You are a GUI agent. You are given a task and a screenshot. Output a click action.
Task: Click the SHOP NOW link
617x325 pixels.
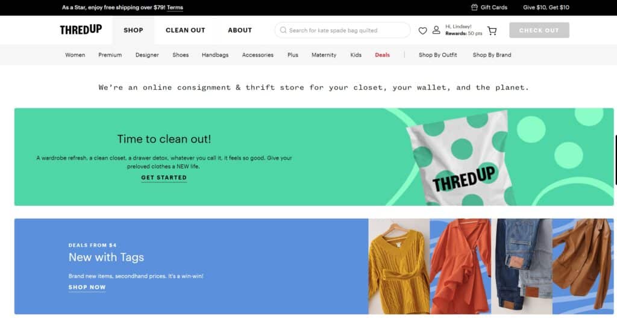[x=87, y=287]
